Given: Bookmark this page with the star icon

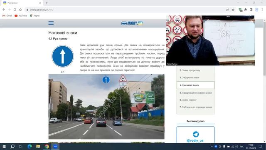Looking at the screenshot, I should (x=233, y=10).
